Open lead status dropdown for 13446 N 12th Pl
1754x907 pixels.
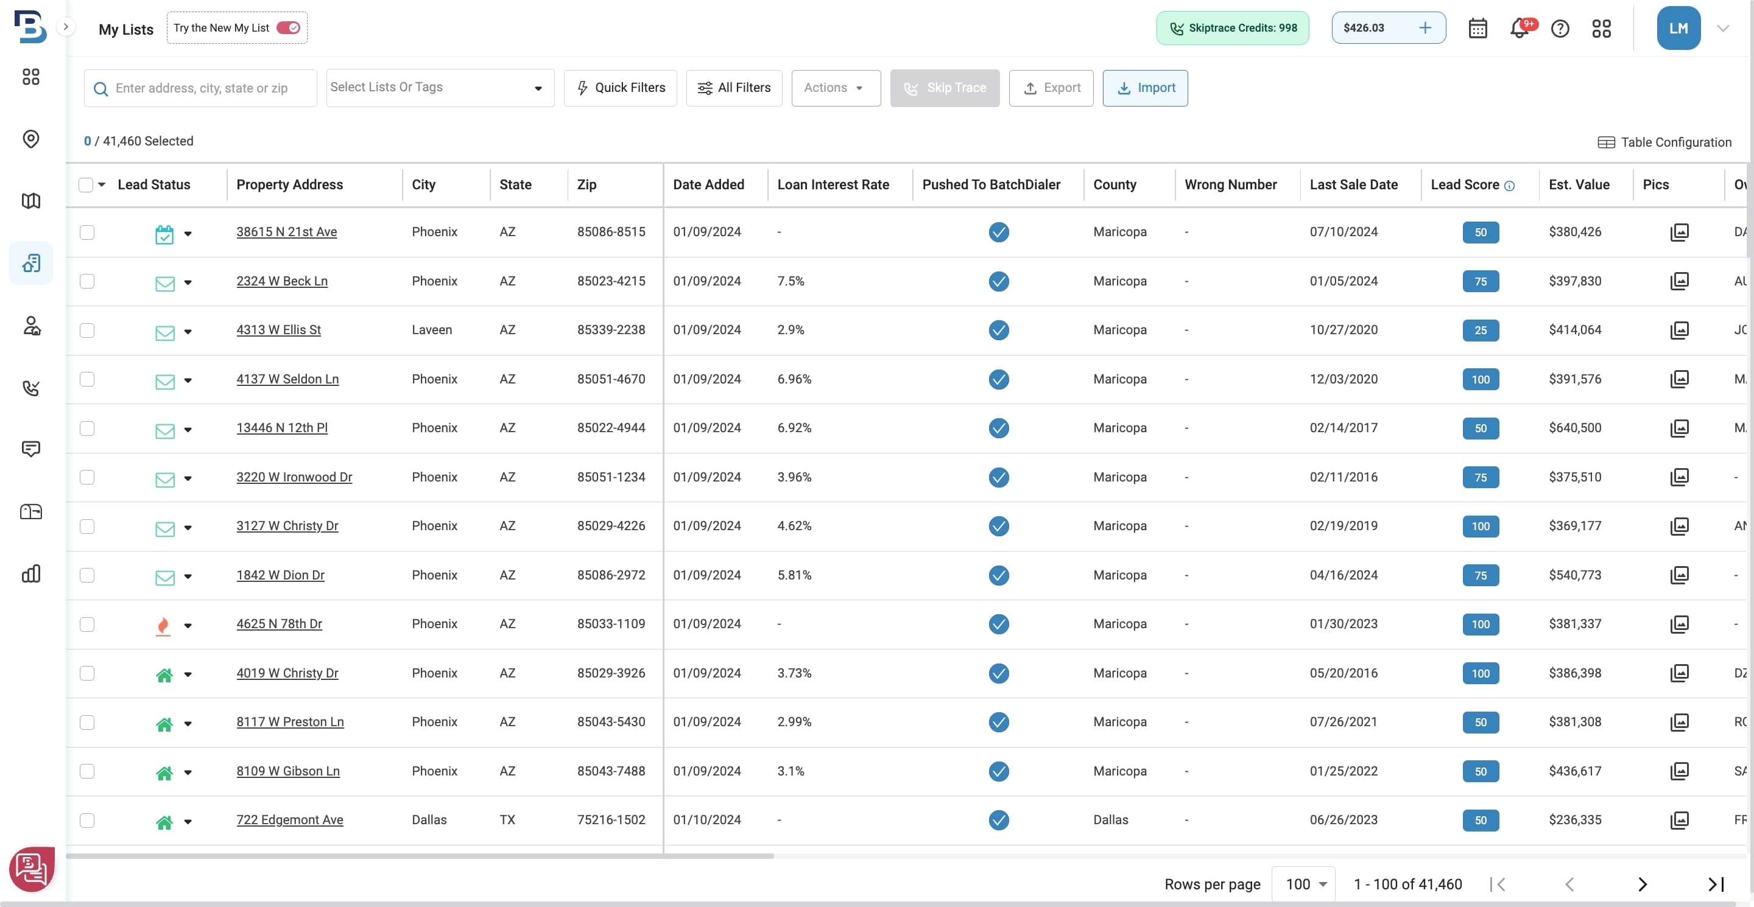tap(188, 430)
